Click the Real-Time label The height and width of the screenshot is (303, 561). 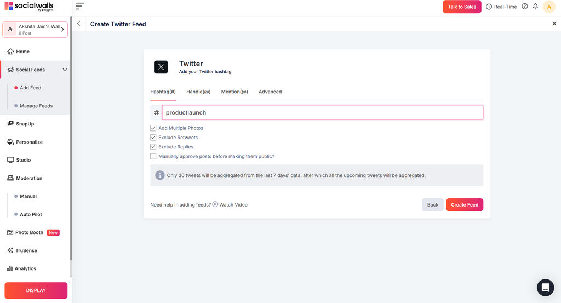pos(505,7)
